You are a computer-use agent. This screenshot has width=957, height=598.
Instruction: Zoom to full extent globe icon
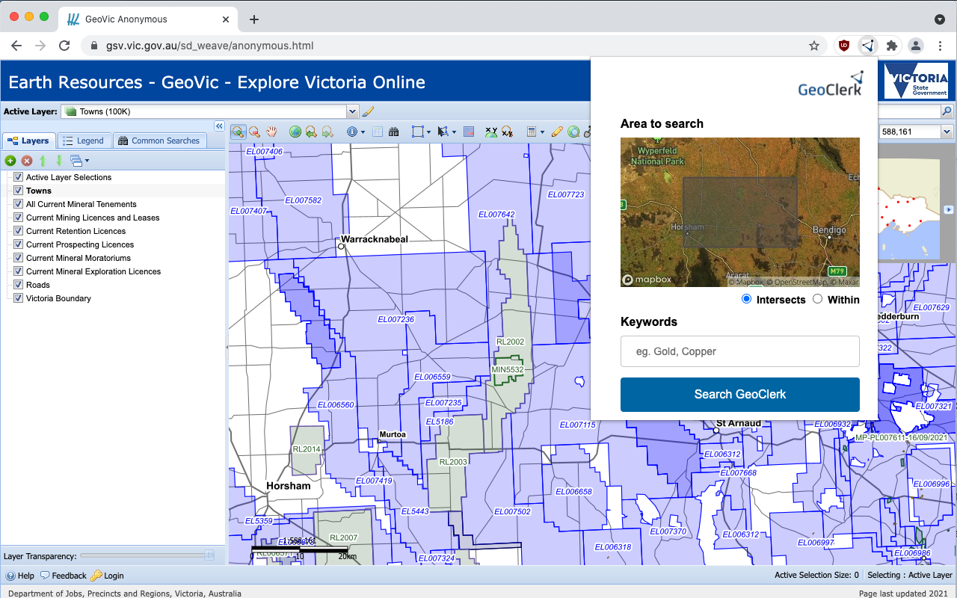pyautogui.click(x=295, y=132)
